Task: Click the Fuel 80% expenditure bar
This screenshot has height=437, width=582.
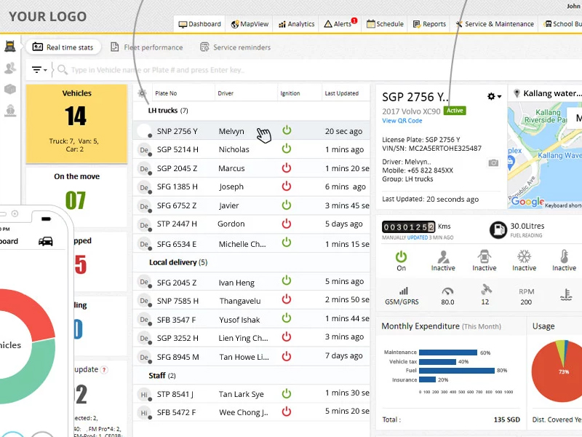Action: click(457, 370)
